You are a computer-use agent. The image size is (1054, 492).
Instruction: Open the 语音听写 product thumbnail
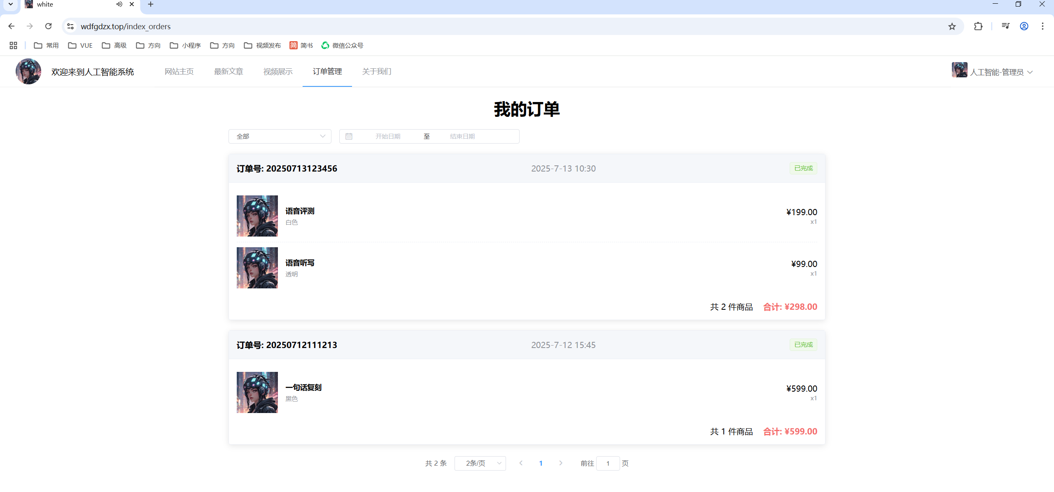click(257, 268)
